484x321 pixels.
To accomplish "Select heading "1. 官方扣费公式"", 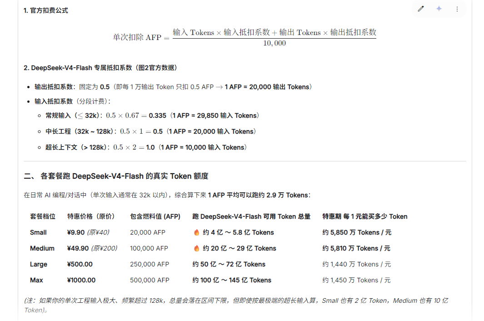I will pos(46,10).
